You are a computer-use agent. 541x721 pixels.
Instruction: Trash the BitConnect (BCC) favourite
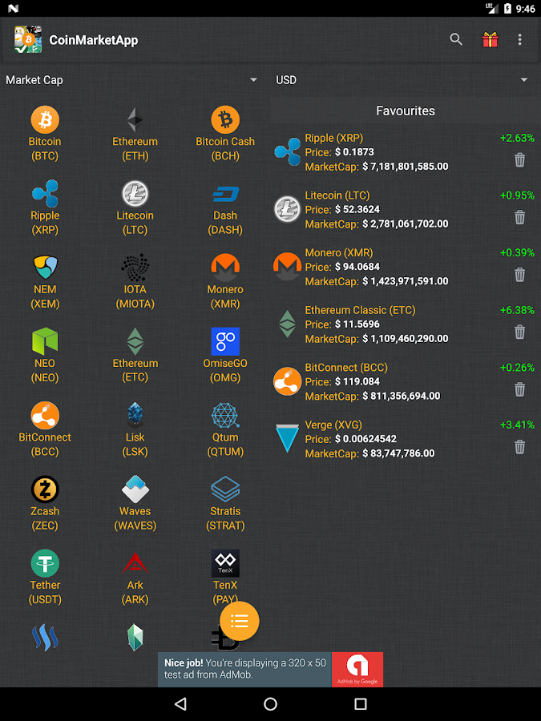point(519,389)
